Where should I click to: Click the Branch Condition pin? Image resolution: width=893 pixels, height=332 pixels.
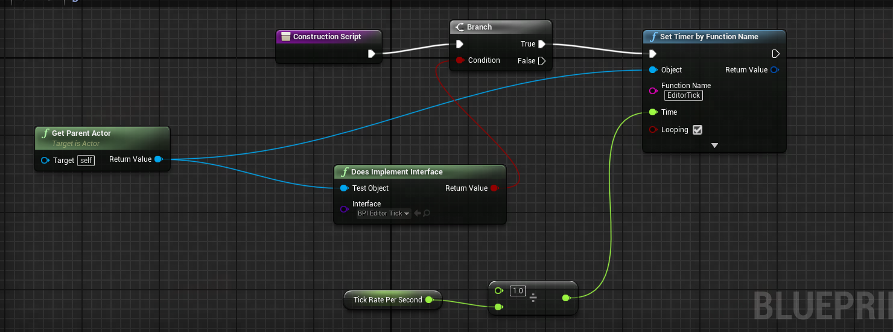pos(460,60)
